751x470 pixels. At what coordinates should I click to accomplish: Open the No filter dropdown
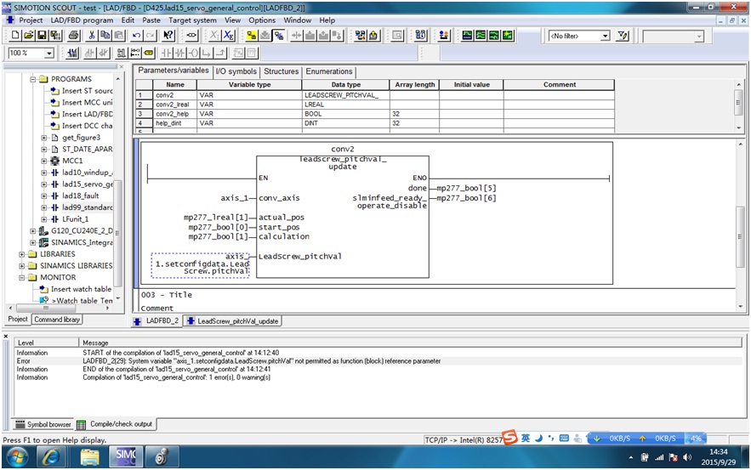pos(606,36)
